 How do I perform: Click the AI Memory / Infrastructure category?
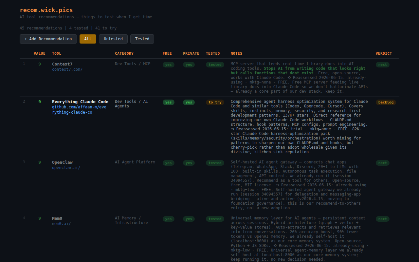(131, 220)
